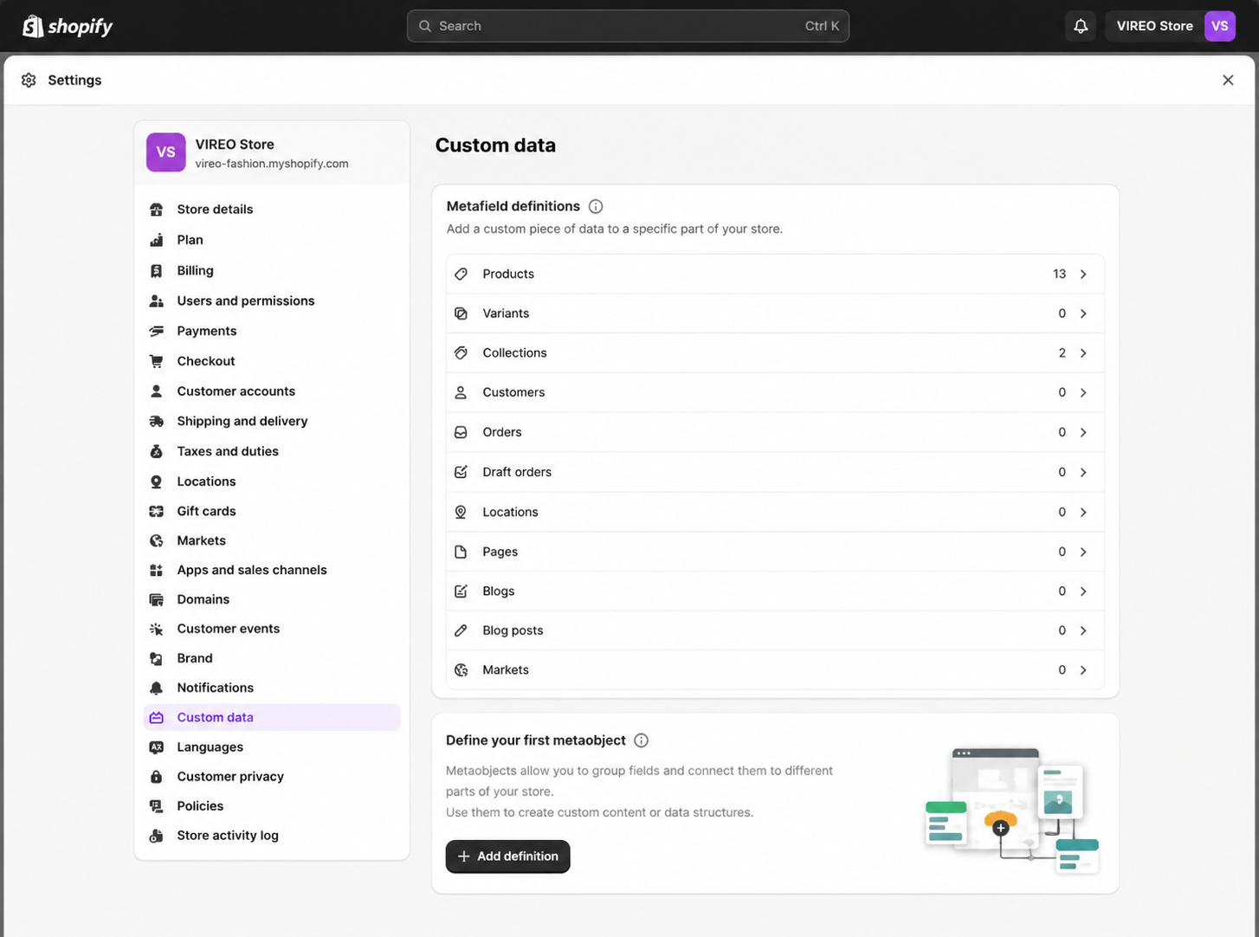Expand the Pages metafield chevron
Screen dimensions: 1259x937
pyautogui.click(x=1083, y=552)
